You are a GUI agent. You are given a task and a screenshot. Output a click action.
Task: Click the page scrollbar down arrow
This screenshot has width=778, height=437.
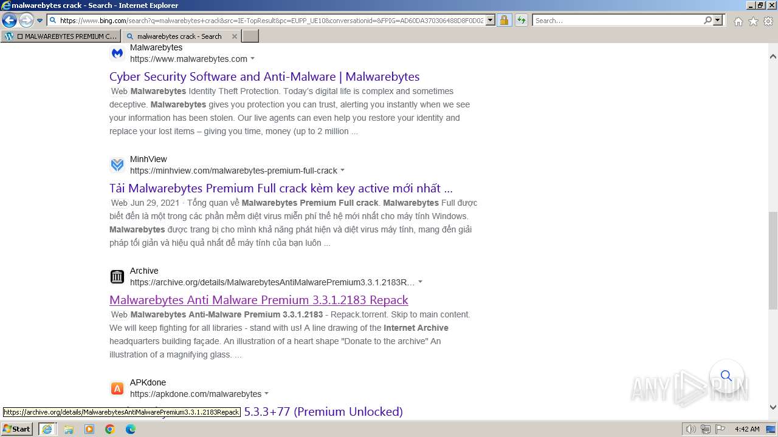(x=773, y=408)
